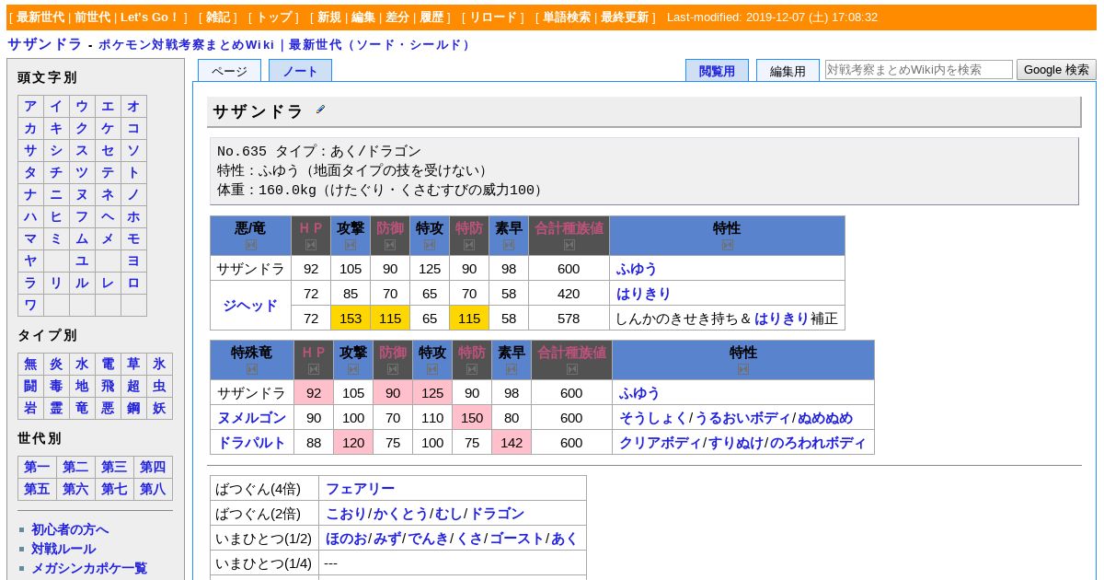The height and width of the screenshot is (580, 1104).
Task: Sort by 特性 icon in 悪/竜 table
Action: 727,245
